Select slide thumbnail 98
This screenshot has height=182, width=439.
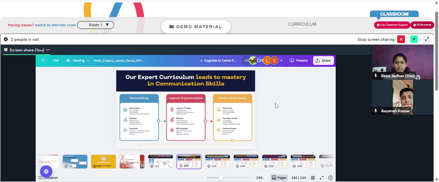(x=75, y=161)
